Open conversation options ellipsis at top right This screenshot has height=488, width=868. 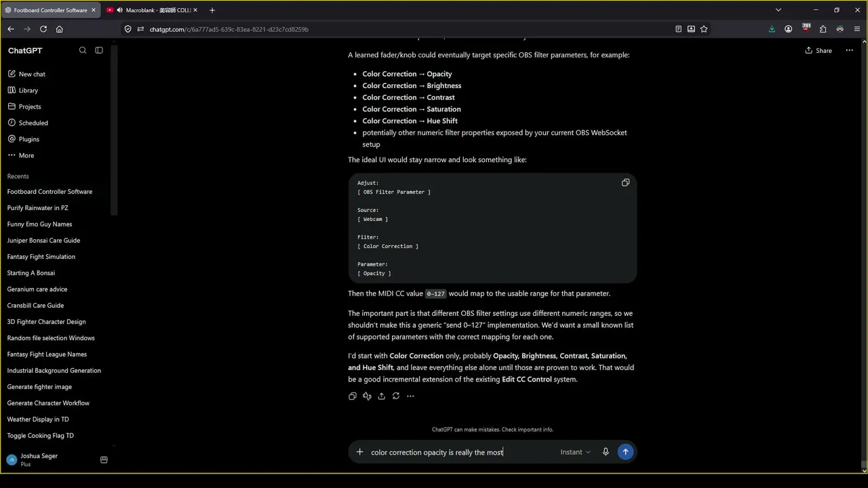point(849,50)
